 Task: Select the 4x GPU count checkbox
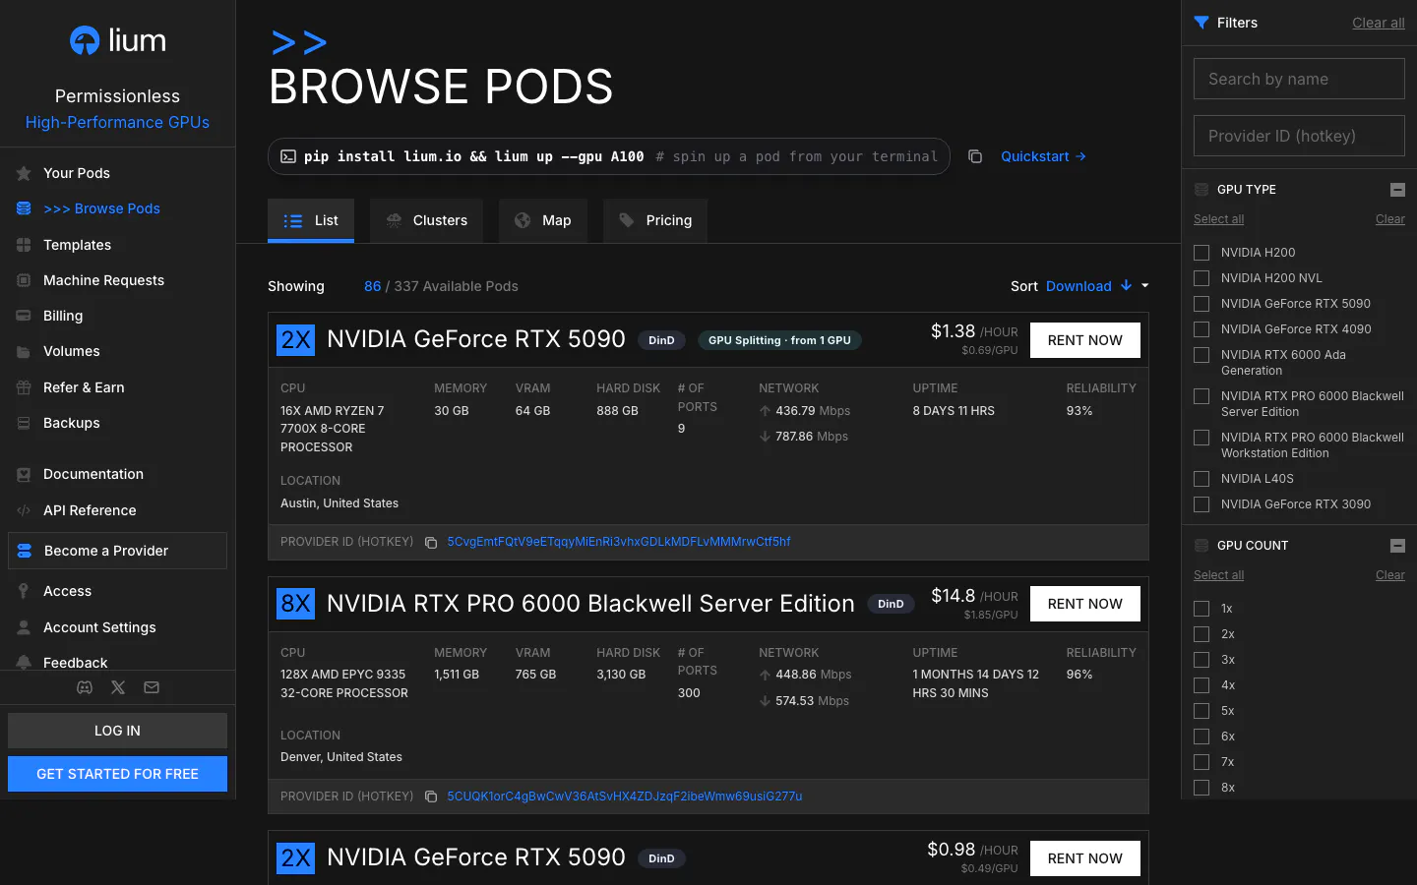pos(1201,685)
